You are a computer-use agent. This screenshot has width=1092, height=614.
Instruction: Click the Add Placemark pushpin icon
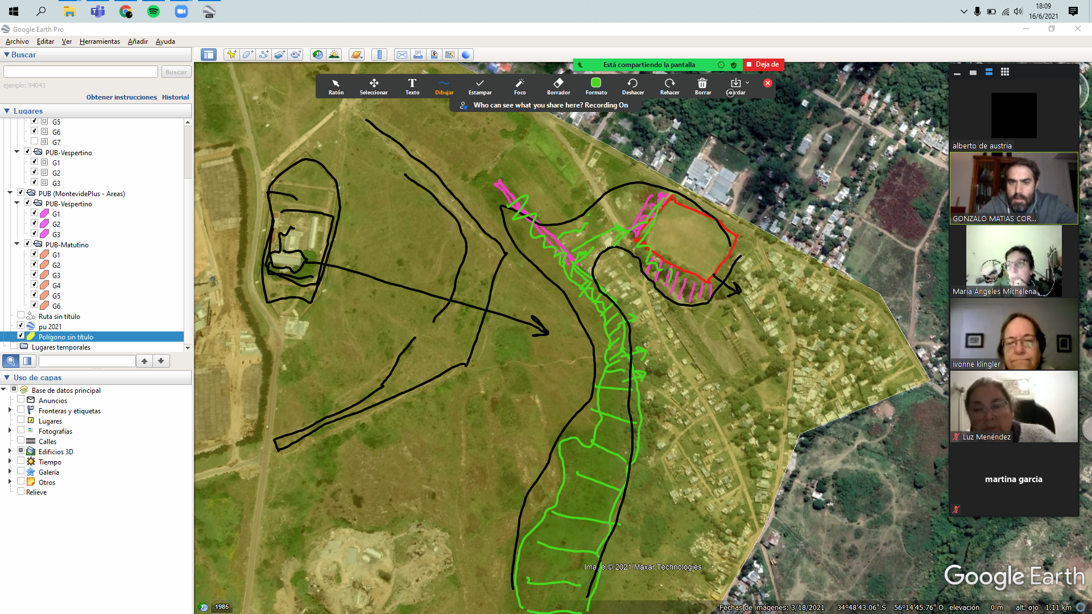pyautogui.click(x=231, y=55)
